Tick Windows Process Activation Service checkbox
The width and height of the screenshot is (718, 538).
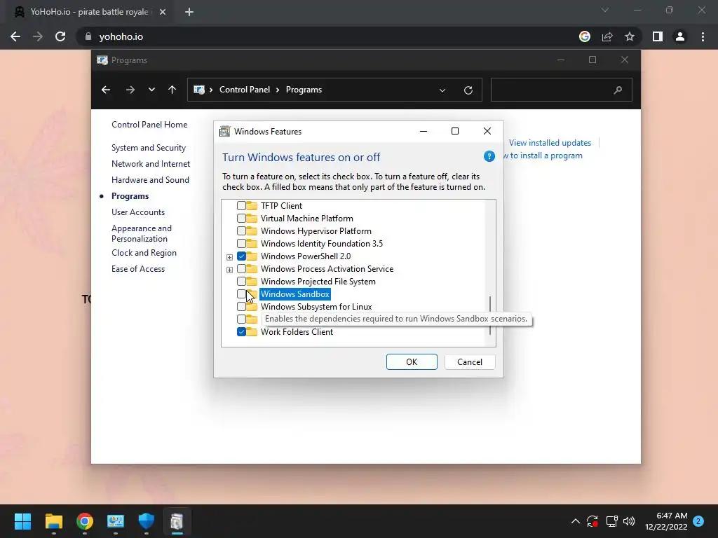tap(241, 268)
